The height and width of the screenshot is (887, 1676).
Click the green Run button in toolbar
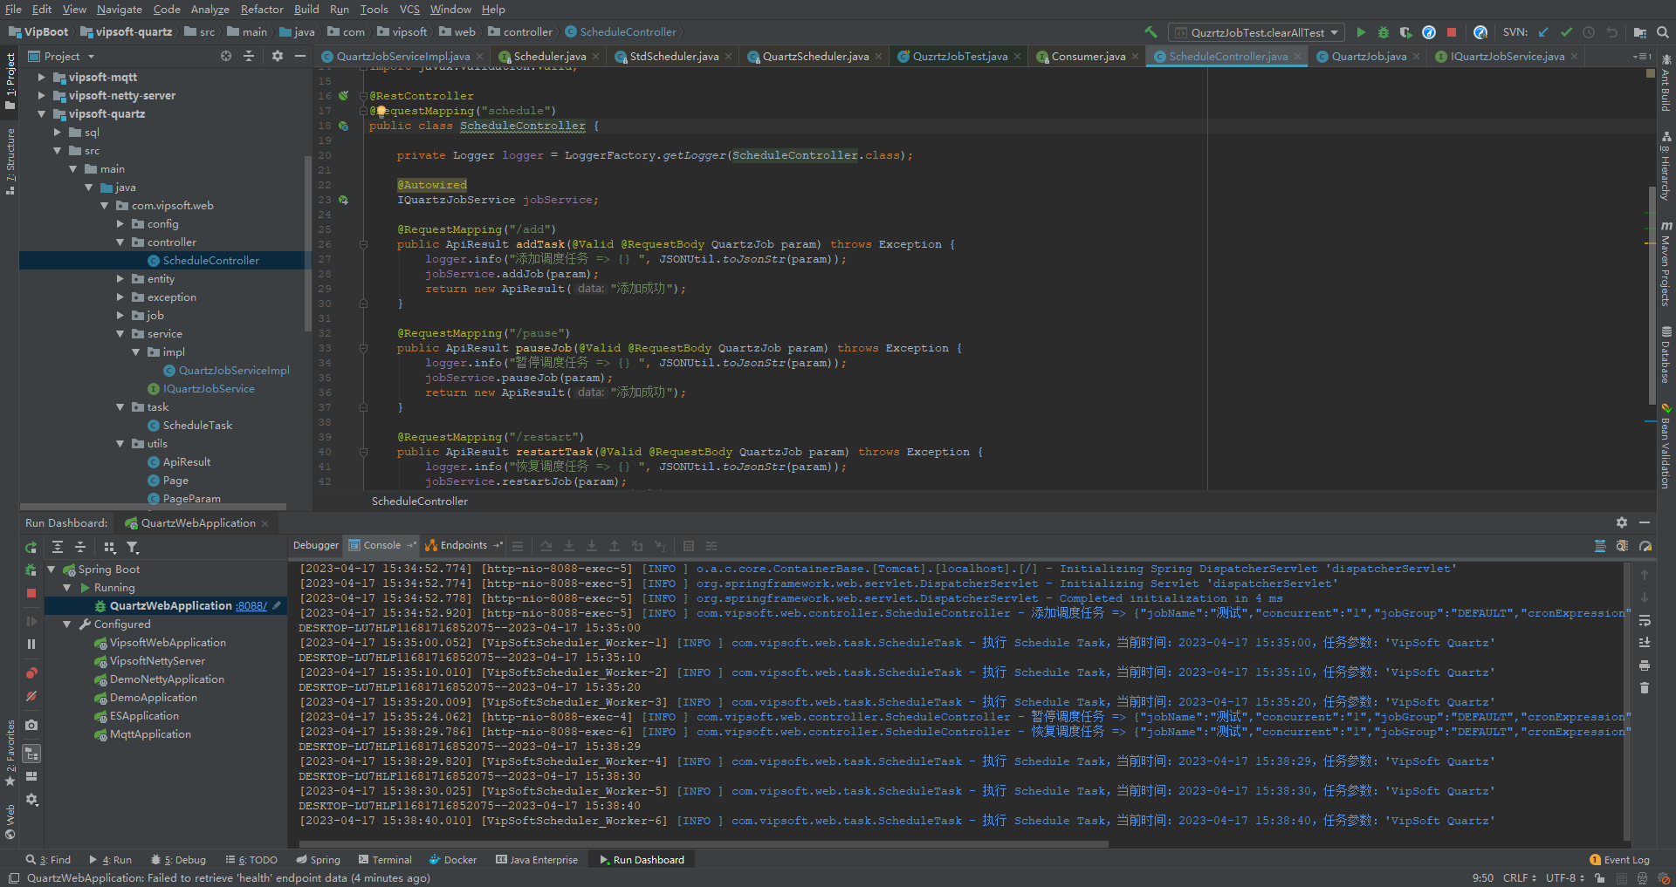pos(1360,32)
